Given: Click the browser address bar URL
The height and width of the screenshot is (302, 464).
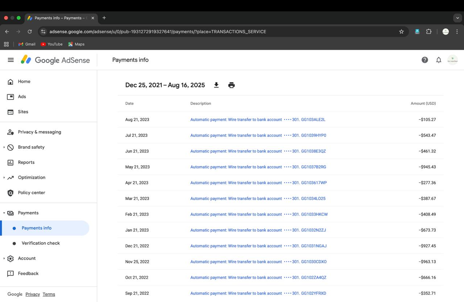Looking at the screenshot, I should [158, 32].
